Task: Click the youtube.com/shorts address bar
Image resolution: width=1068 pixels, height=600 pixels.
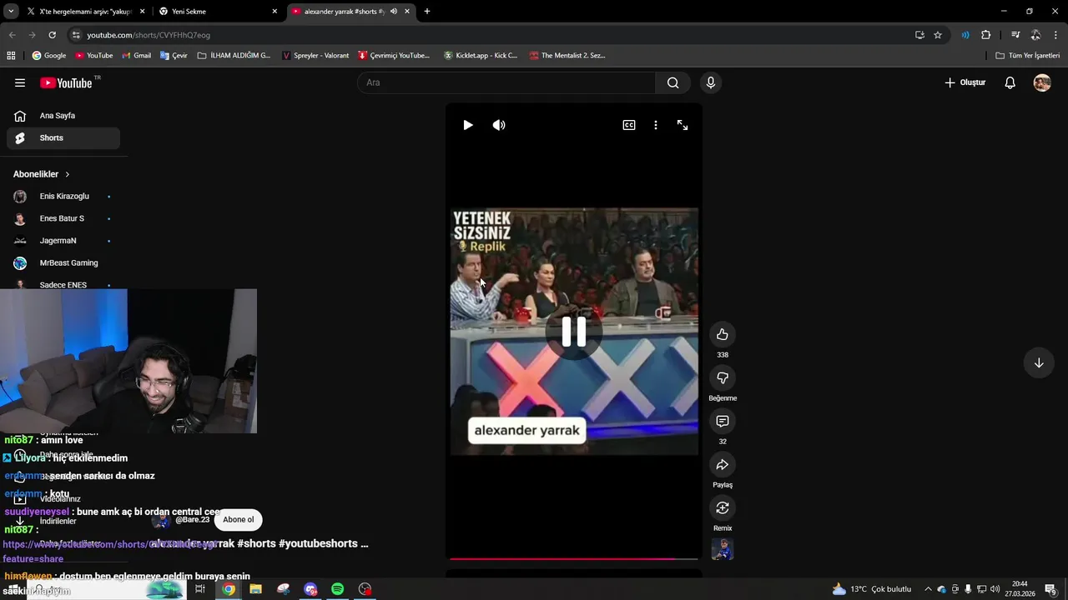Action: [492, 35]
